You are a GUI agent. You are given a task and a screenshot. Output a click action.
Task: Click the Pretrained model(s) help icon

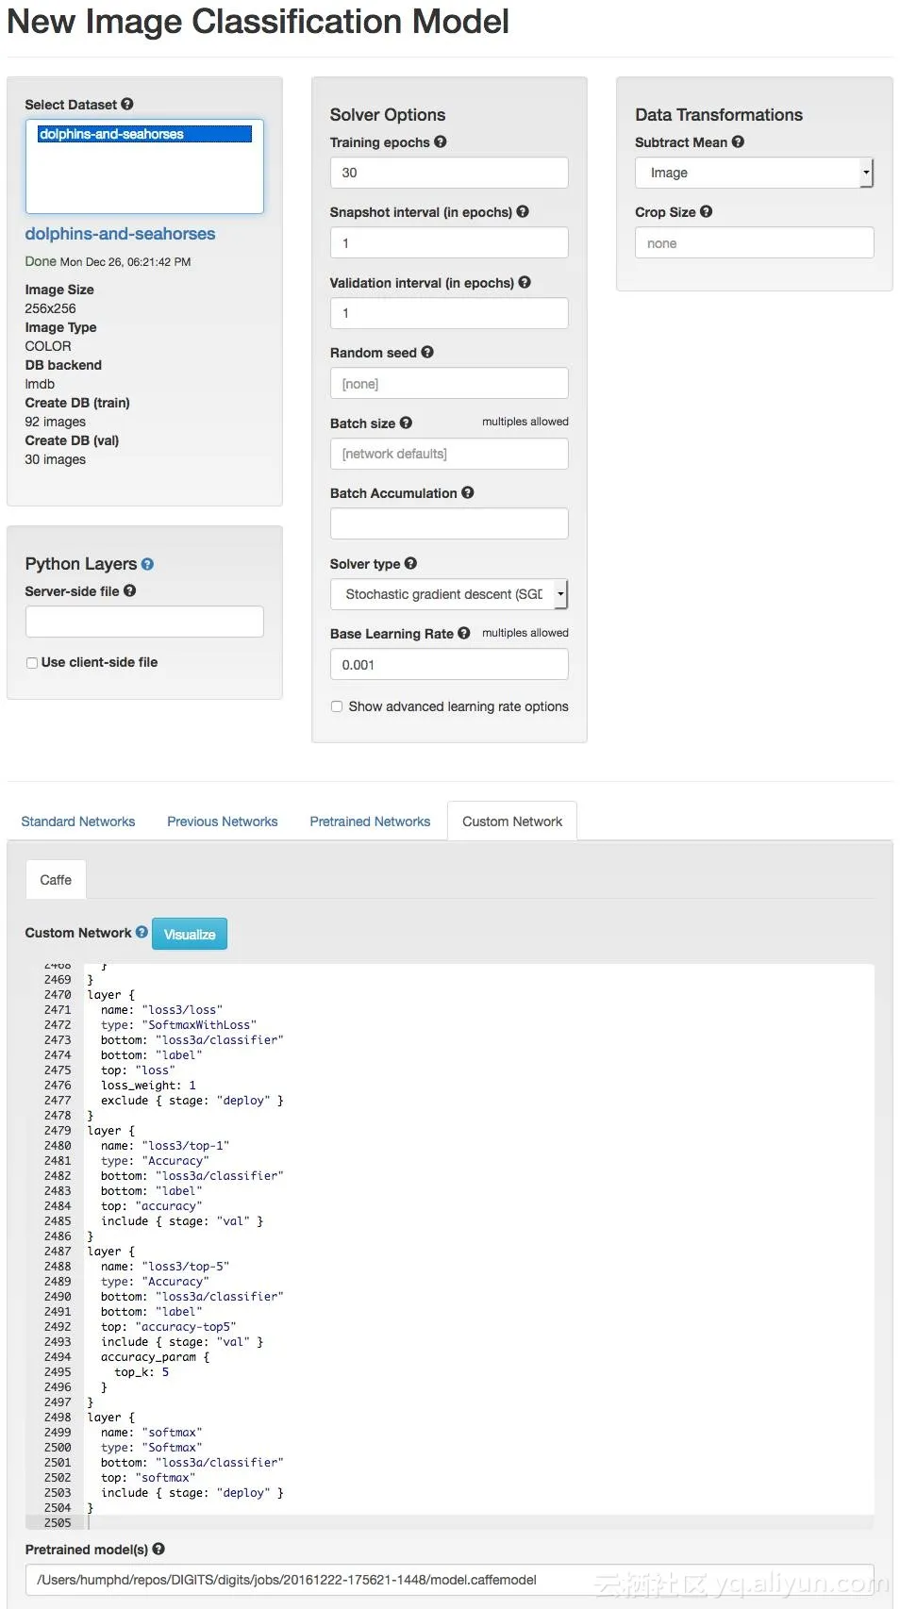point(158,1549)
